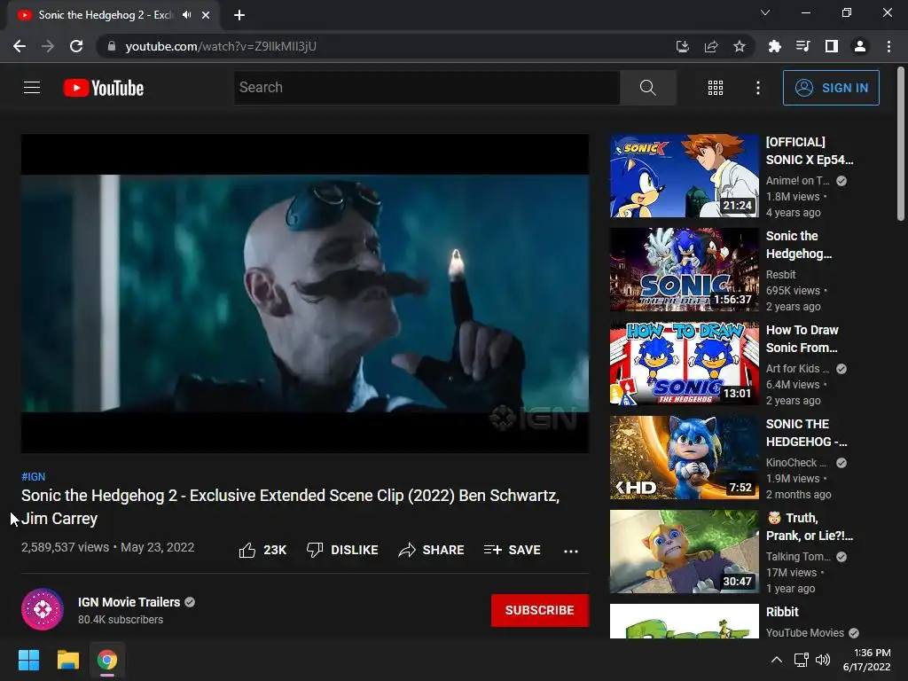Open the Sonic X Ep54 thumbnail

pos(685,176)
